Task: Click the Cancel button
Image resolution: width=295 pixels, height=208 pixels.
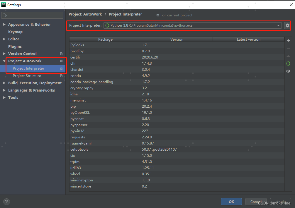Action: click(x=256, y=202)
